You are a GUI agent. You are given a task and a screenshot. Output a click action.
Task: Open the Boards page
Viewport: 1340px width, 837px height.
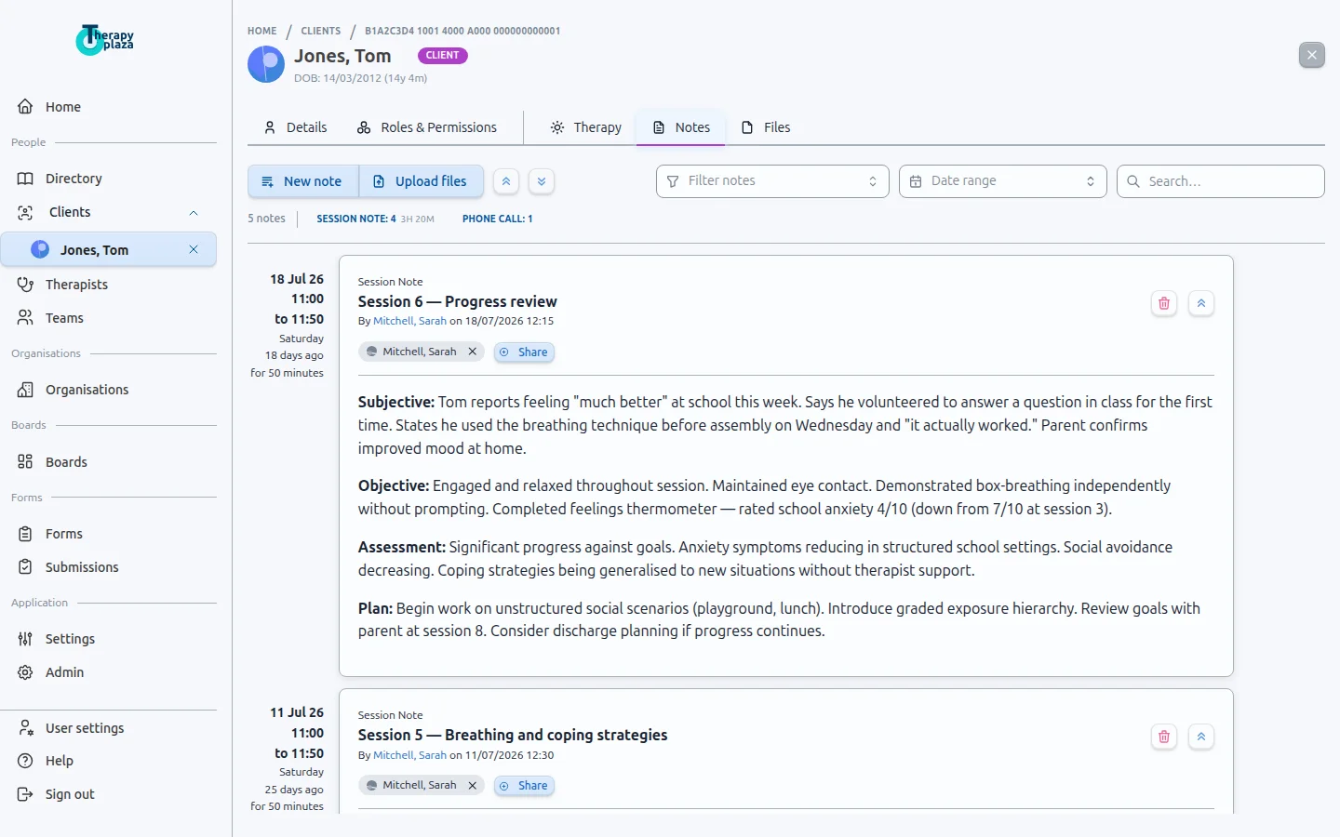pos(108,462)
